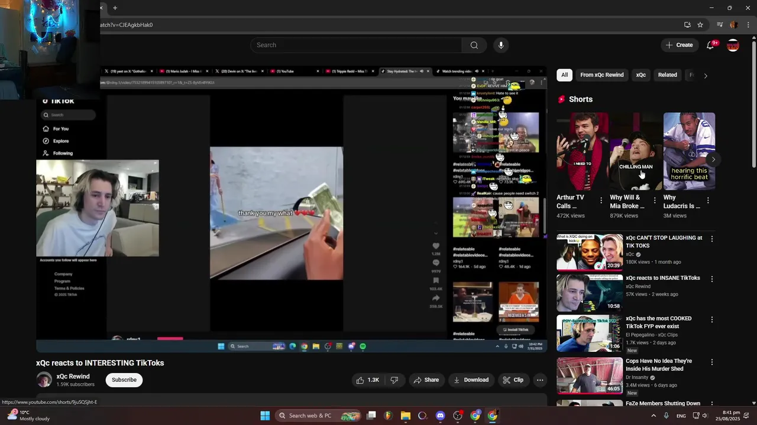The height and width of the screenshot is (425, 757).
Task: Click ENG language indicator
Action: [681, 416]
